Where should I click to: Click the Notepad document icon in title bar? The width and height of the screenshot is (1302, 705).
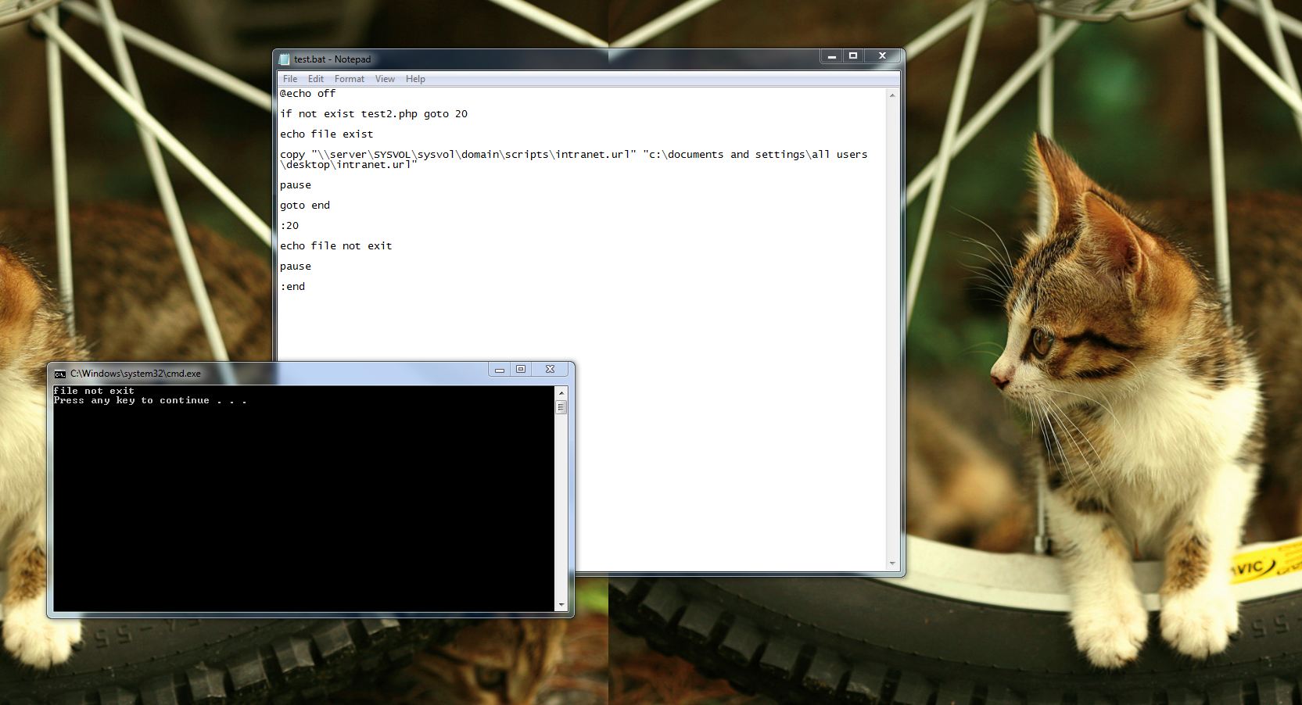tap(285, 59)
